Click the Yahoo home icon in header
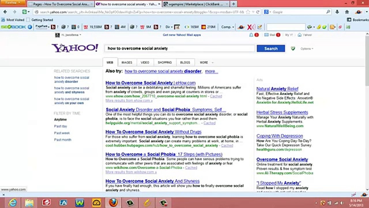The height and width of the screenshot is (208, 369). (300, 35)
